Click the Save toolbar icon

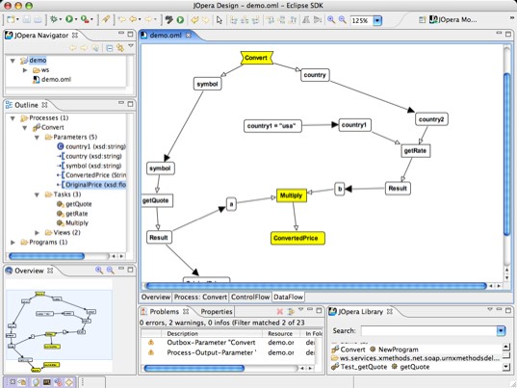click(x=27, y=19)
